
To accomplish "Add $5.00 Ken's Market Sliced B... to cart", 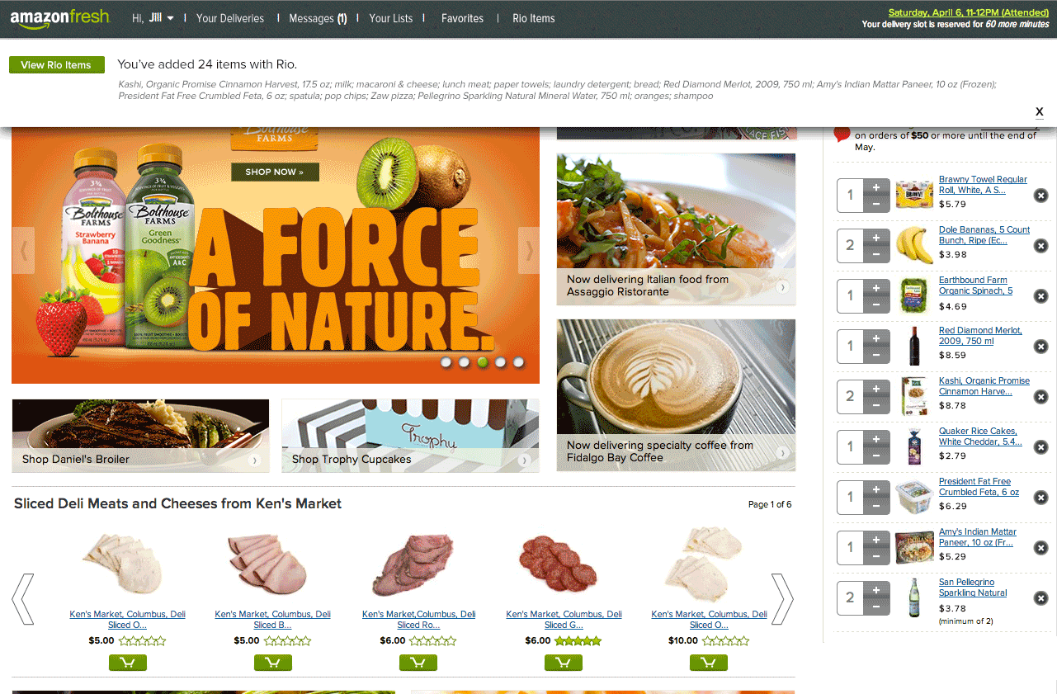I will pos(272,663).
